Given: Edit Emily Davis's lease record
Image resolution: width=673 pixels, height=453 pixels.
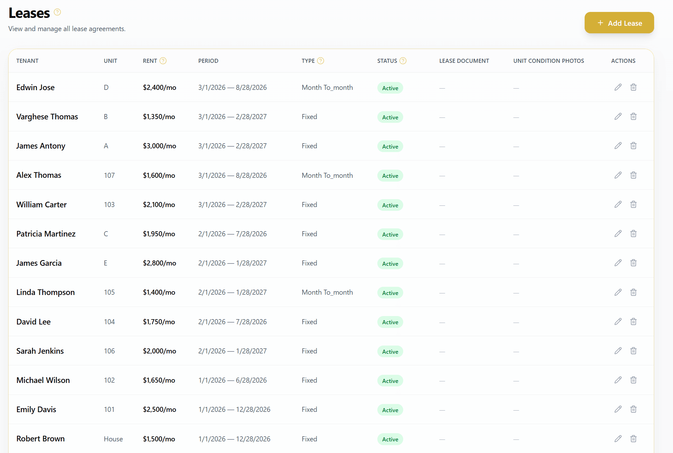Looking at the screenshot, I should pyautogui.click(x=618, y=409).
